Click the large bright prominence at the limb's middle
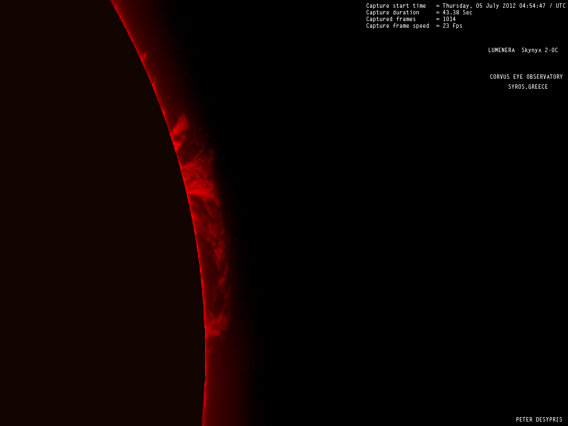568x426 pixels. point(200,183)
